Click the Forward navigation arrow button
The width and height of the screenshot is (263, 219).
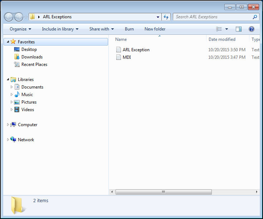[x=19, y=17]
